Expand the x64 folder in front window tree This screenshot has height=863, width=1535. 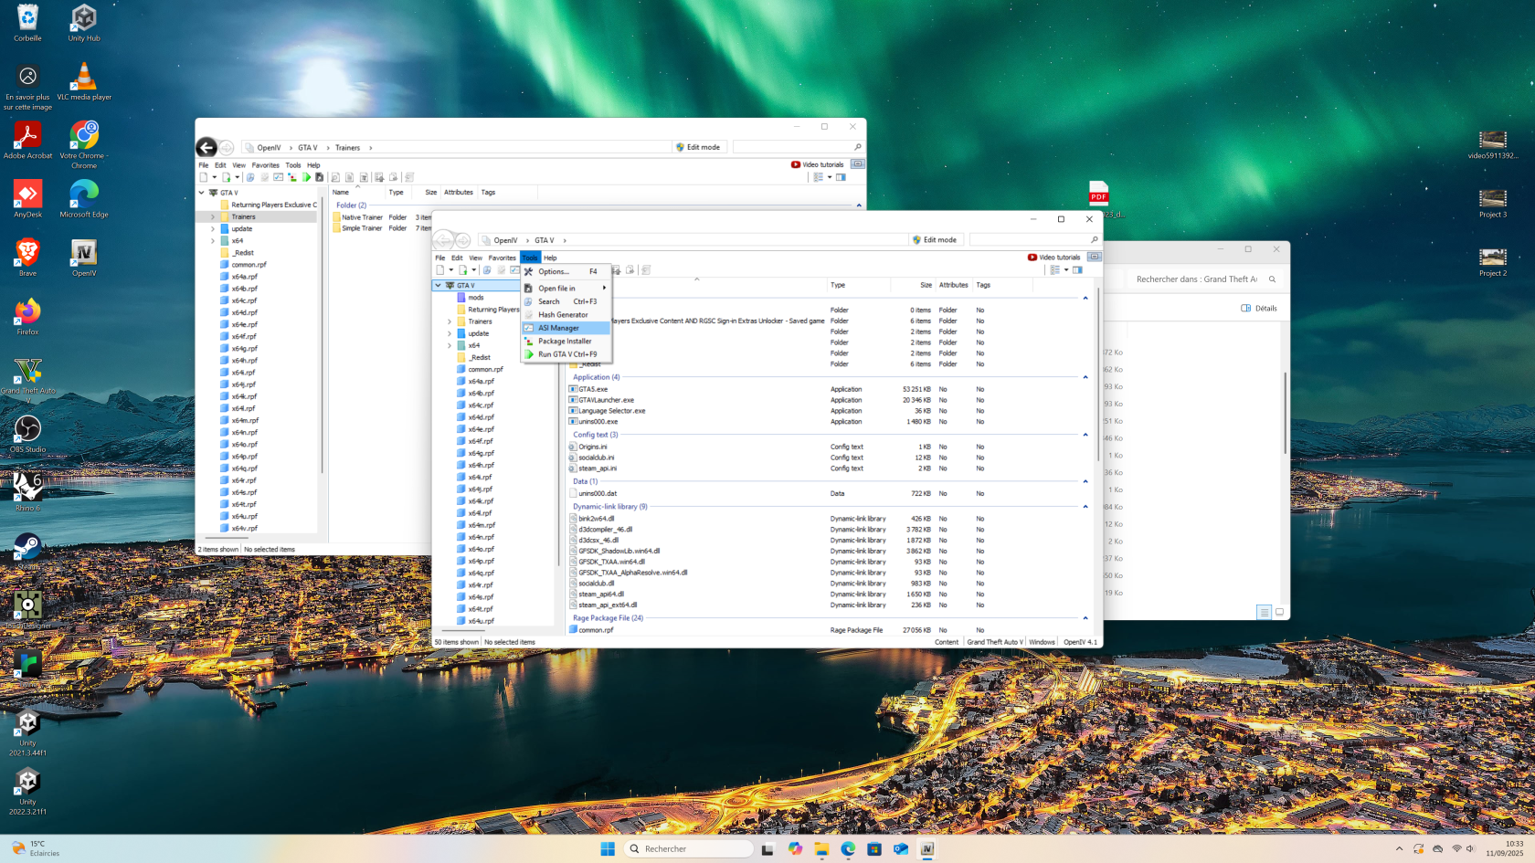click(450, 345)
